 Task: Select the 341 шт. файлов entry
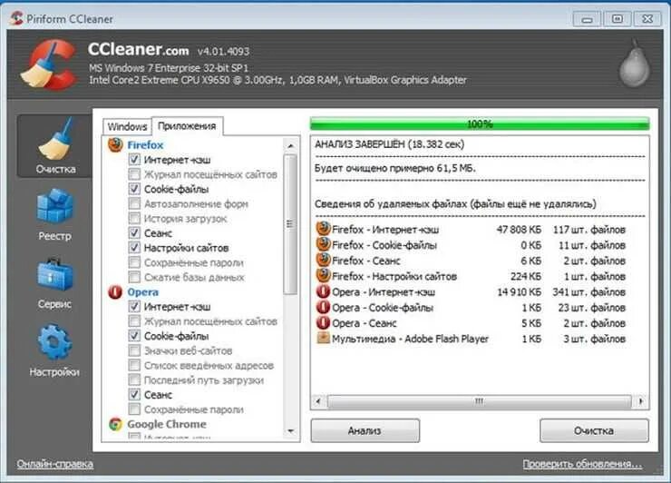[x=588, y=291]
